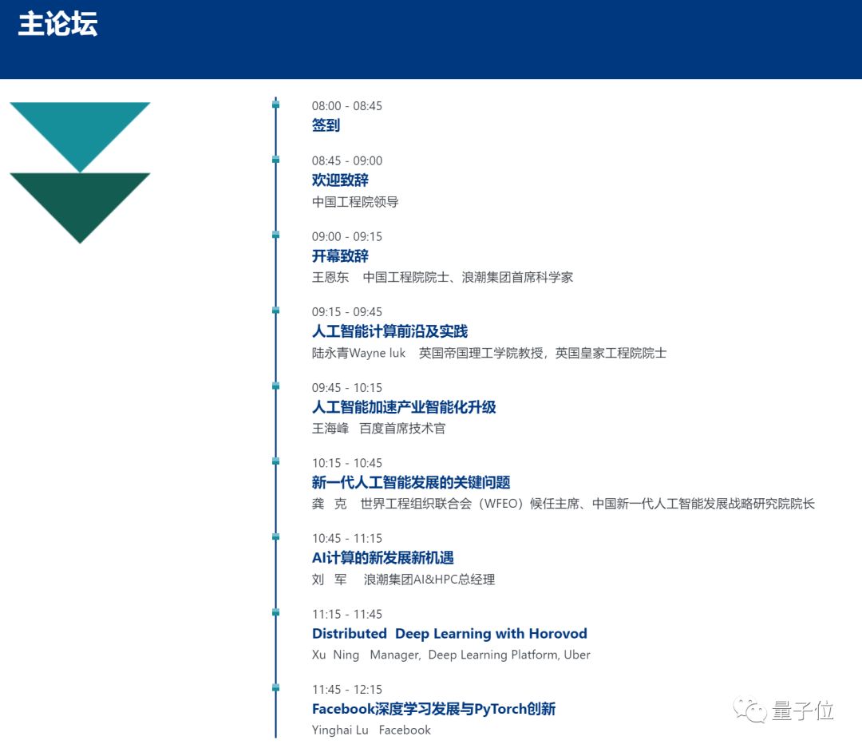Click Manager, Deep Learning Platform, Uber text
862x748 pixels.
pyautogui.click(x=480, y=655)
